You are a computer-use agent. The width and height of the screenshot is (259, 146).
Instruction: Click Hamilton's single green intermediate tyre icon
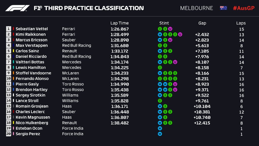(x=160, y=68)
